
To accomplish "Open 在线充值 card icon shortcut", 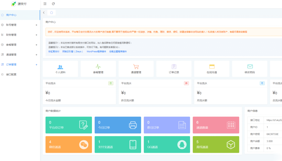I will point(212,67).
